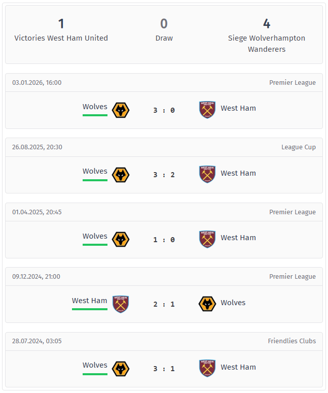
Task: Click West Ham crest in the 28.07.2024 friendly
Action: click(x=207, y=368)
